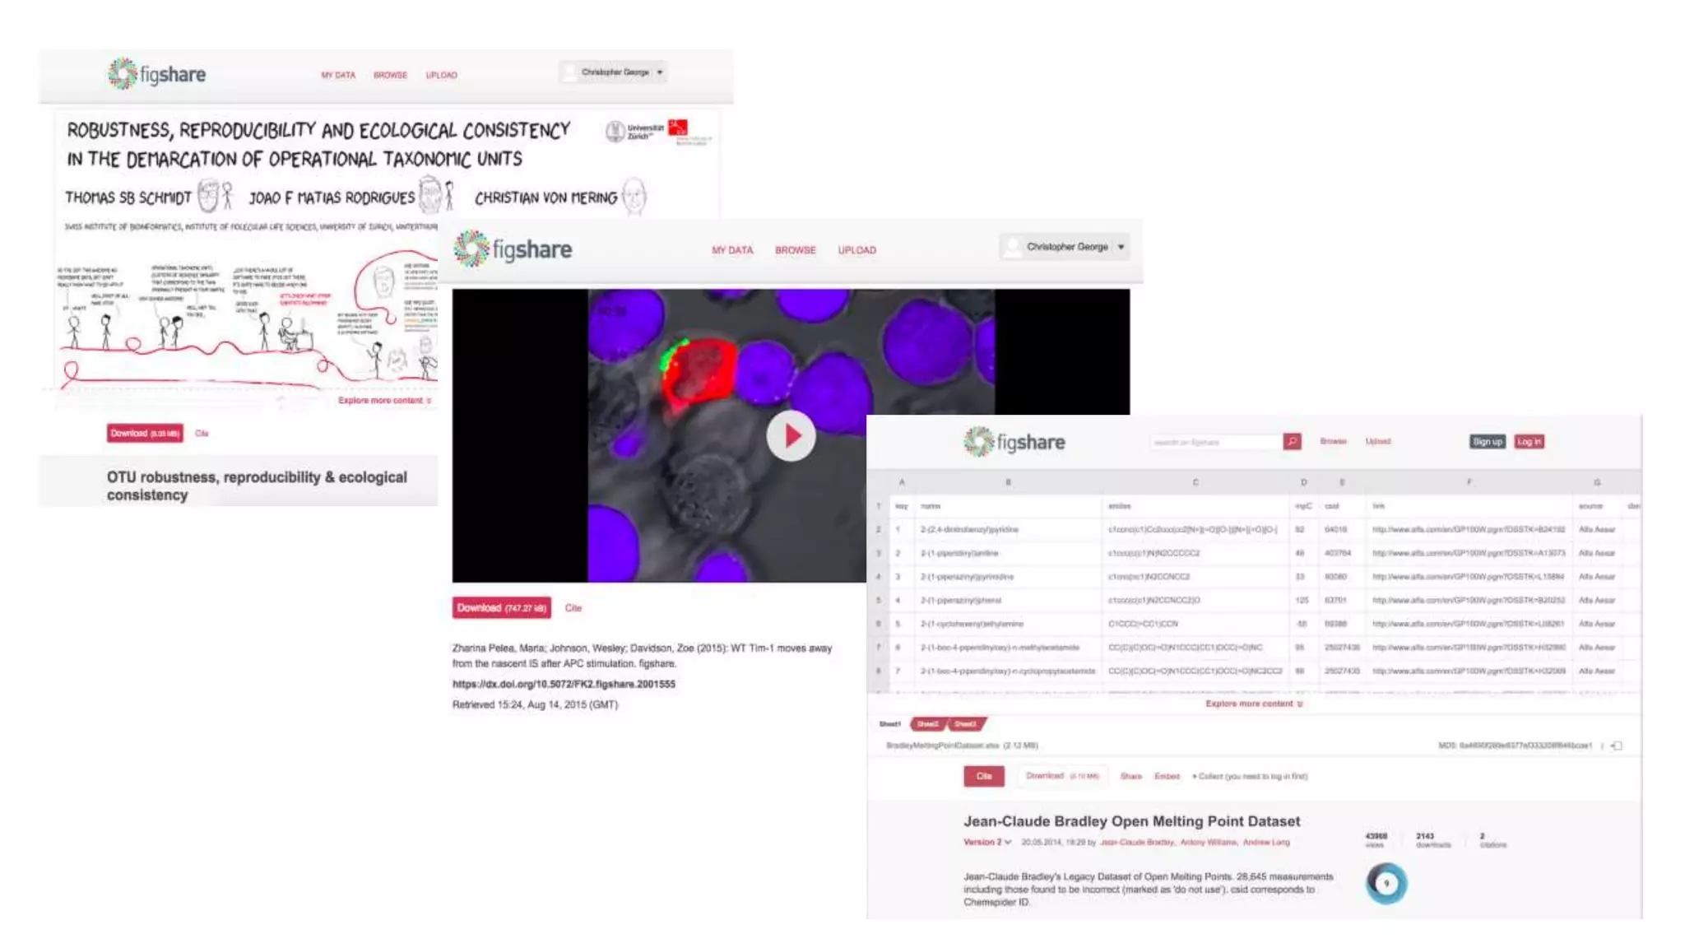Click the figshare logo in top-left page
This screenshot has height=948, width=1685.
coord(156,74)
